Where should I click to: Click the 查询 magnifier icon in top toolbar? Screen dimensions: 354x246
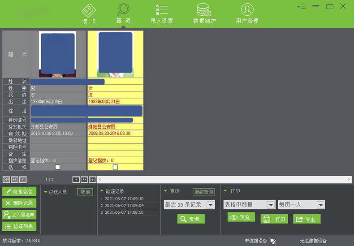click(x=123, y=10)
